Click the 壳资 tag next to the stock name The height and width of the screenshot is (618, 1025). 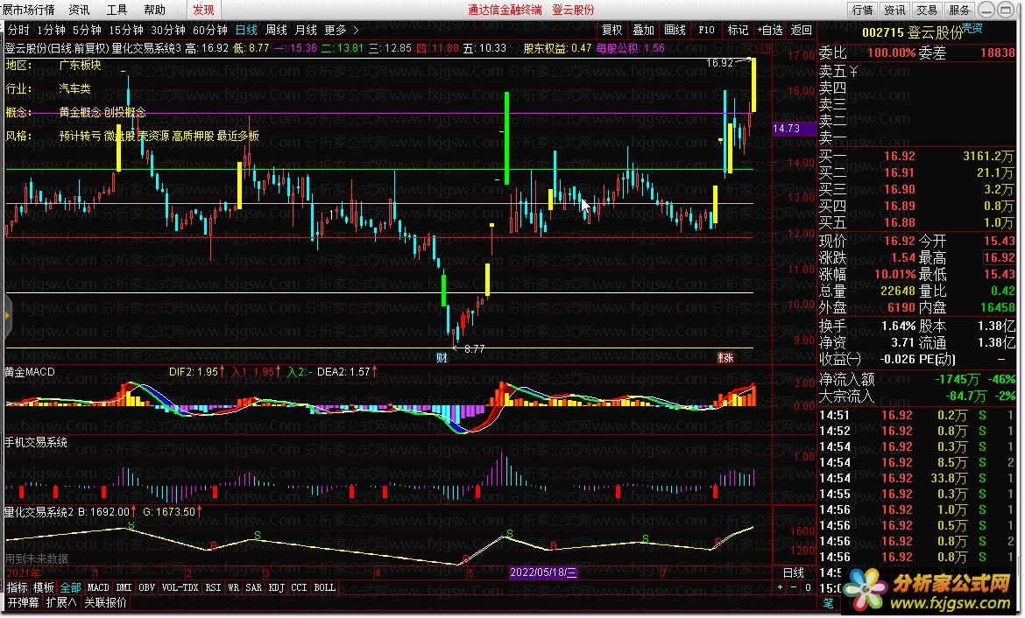coord(972,28)
